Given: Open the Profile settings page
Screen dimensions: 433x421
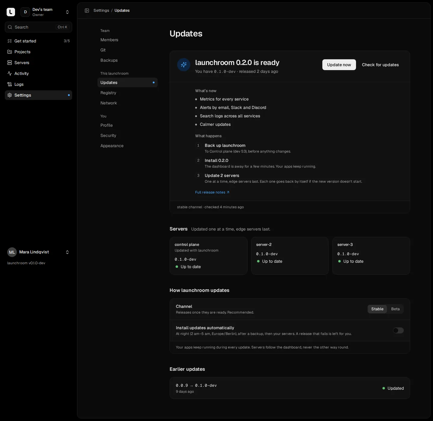Looking at the screenshot, I should click(x=127, y=125).
